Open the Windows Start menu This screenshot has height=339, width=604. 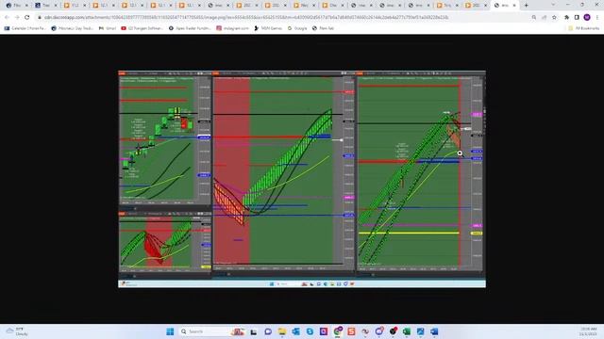170,331
